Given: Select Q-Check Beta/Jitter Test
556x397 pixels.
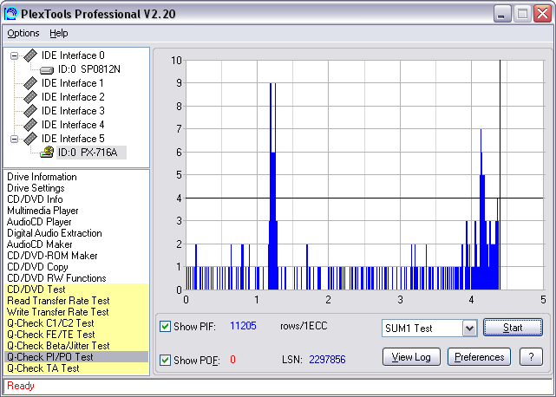Looking at the screenshot, I should pos(76,346).
